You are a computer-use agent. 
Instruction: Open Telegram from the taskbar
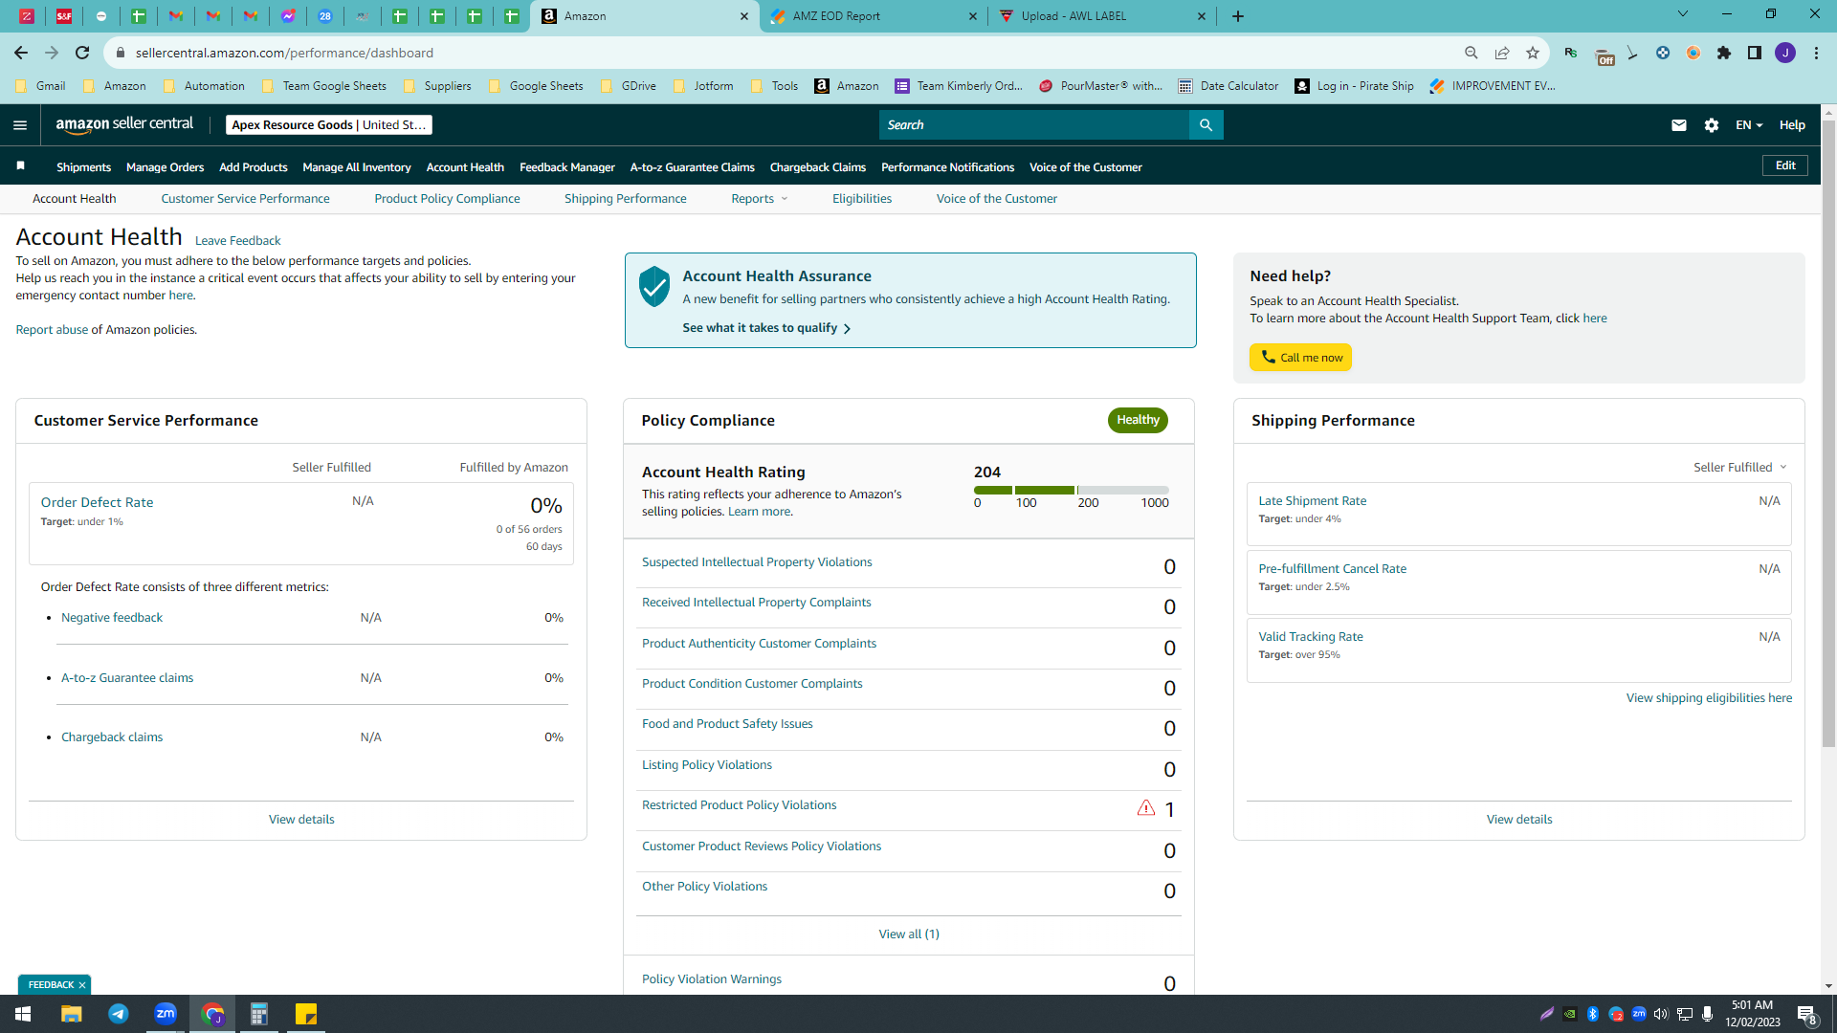(x=119, y=1014)
